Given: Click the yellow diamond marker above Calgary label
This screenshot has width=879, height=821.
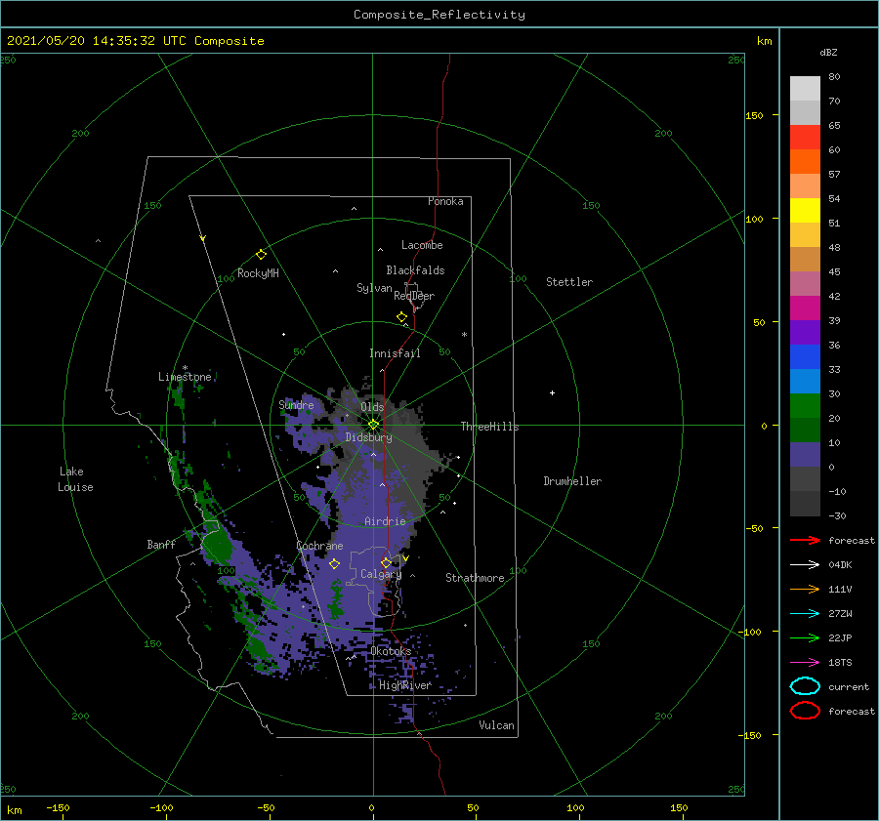Looking at the screenshot, I should pos(386,562).
